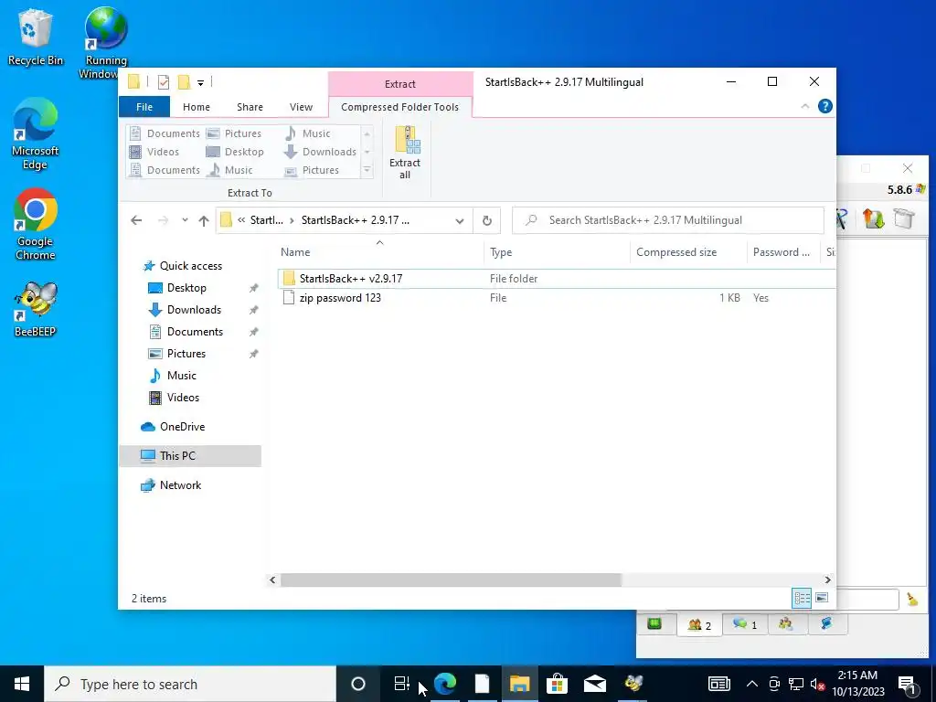Viewport: 936px width, 702px height.
Task: Launch Microsoft Store from the taskbar
Action: pyautogui.click(x=557, y=684)
